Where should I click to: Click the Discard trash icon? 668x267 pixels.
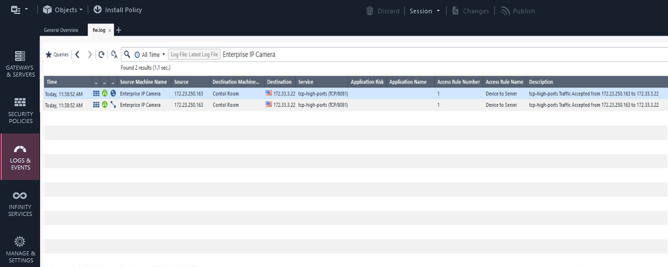(370, 11)
